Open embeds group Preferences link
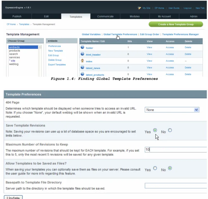Screen dimensions: 208x199 54,46
